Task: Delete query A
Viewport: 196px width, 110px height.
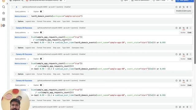Action: (x=187, y=7)
